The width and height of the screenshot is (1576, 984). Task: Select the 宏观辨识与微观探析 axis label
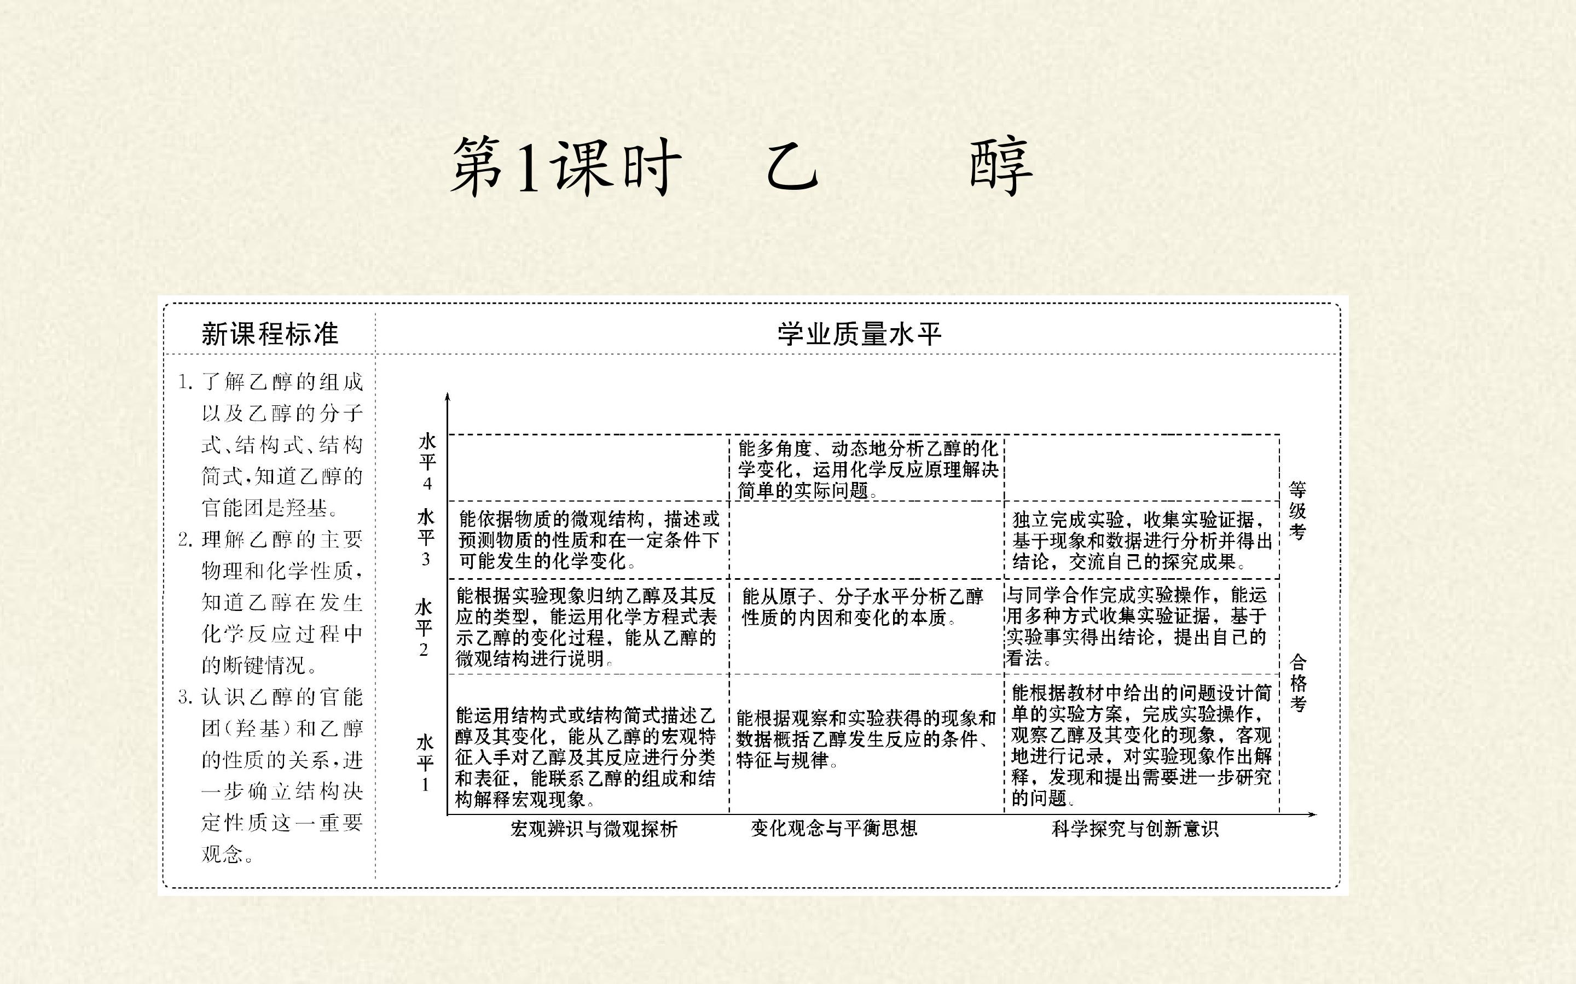tap(594, 829)
